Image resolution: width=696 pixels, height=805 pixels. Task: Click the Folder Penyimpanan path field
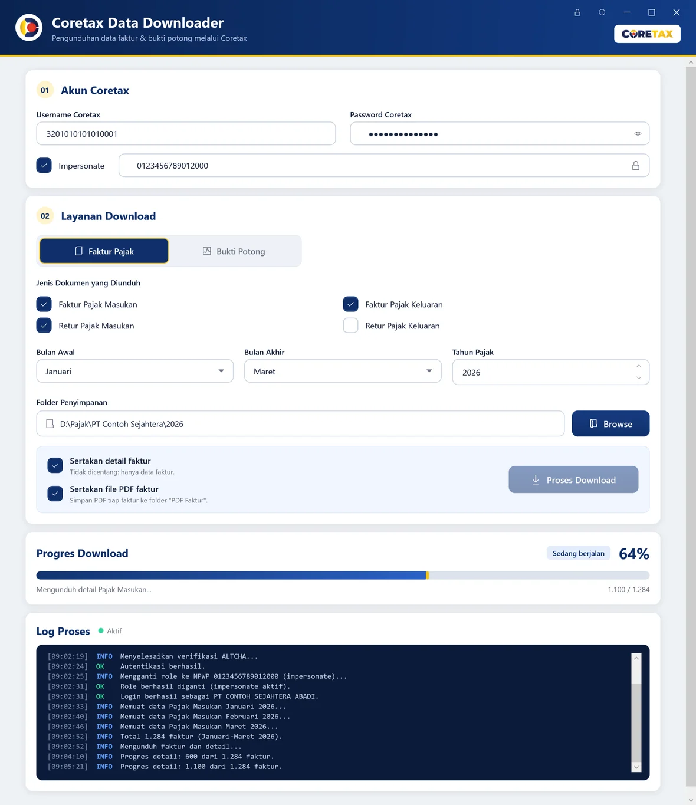300,424
